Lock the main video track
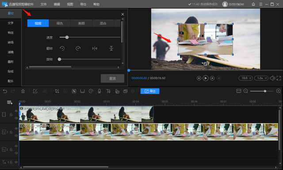The image size is (283, 170). [11, 115]
